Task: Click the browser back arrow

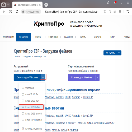Action: tap(4, 12)
